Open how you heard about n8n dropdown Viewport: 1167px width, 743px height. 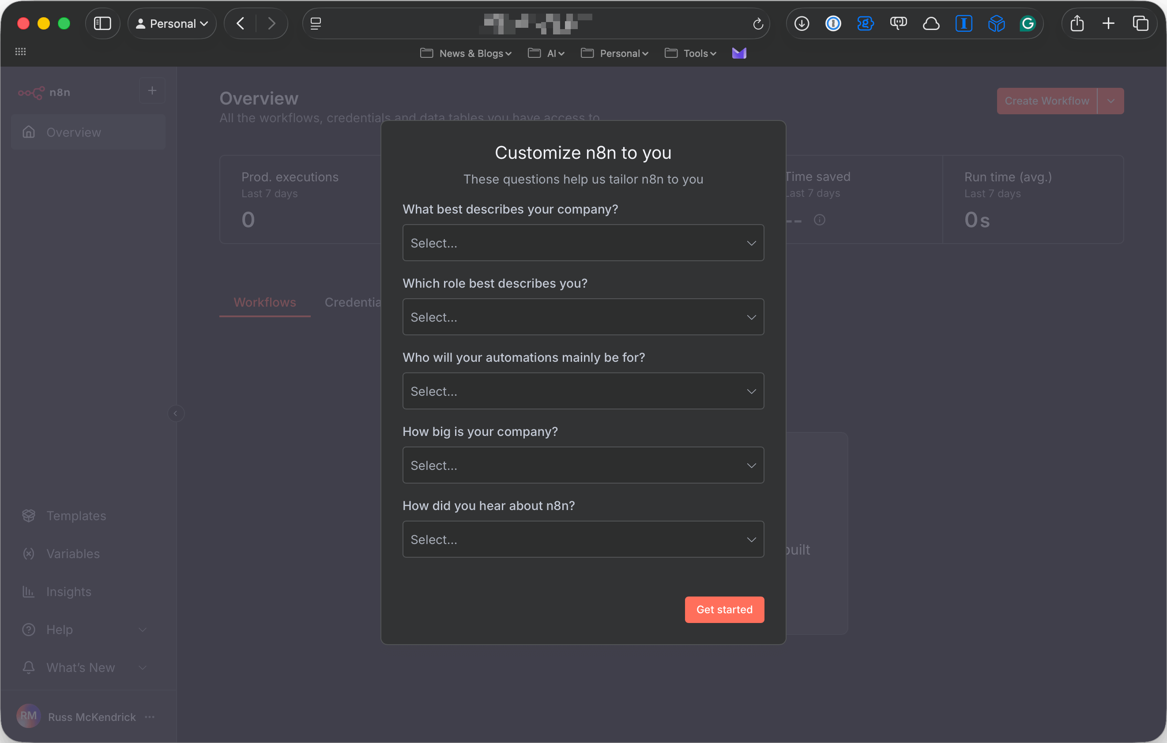click(583, 539)
